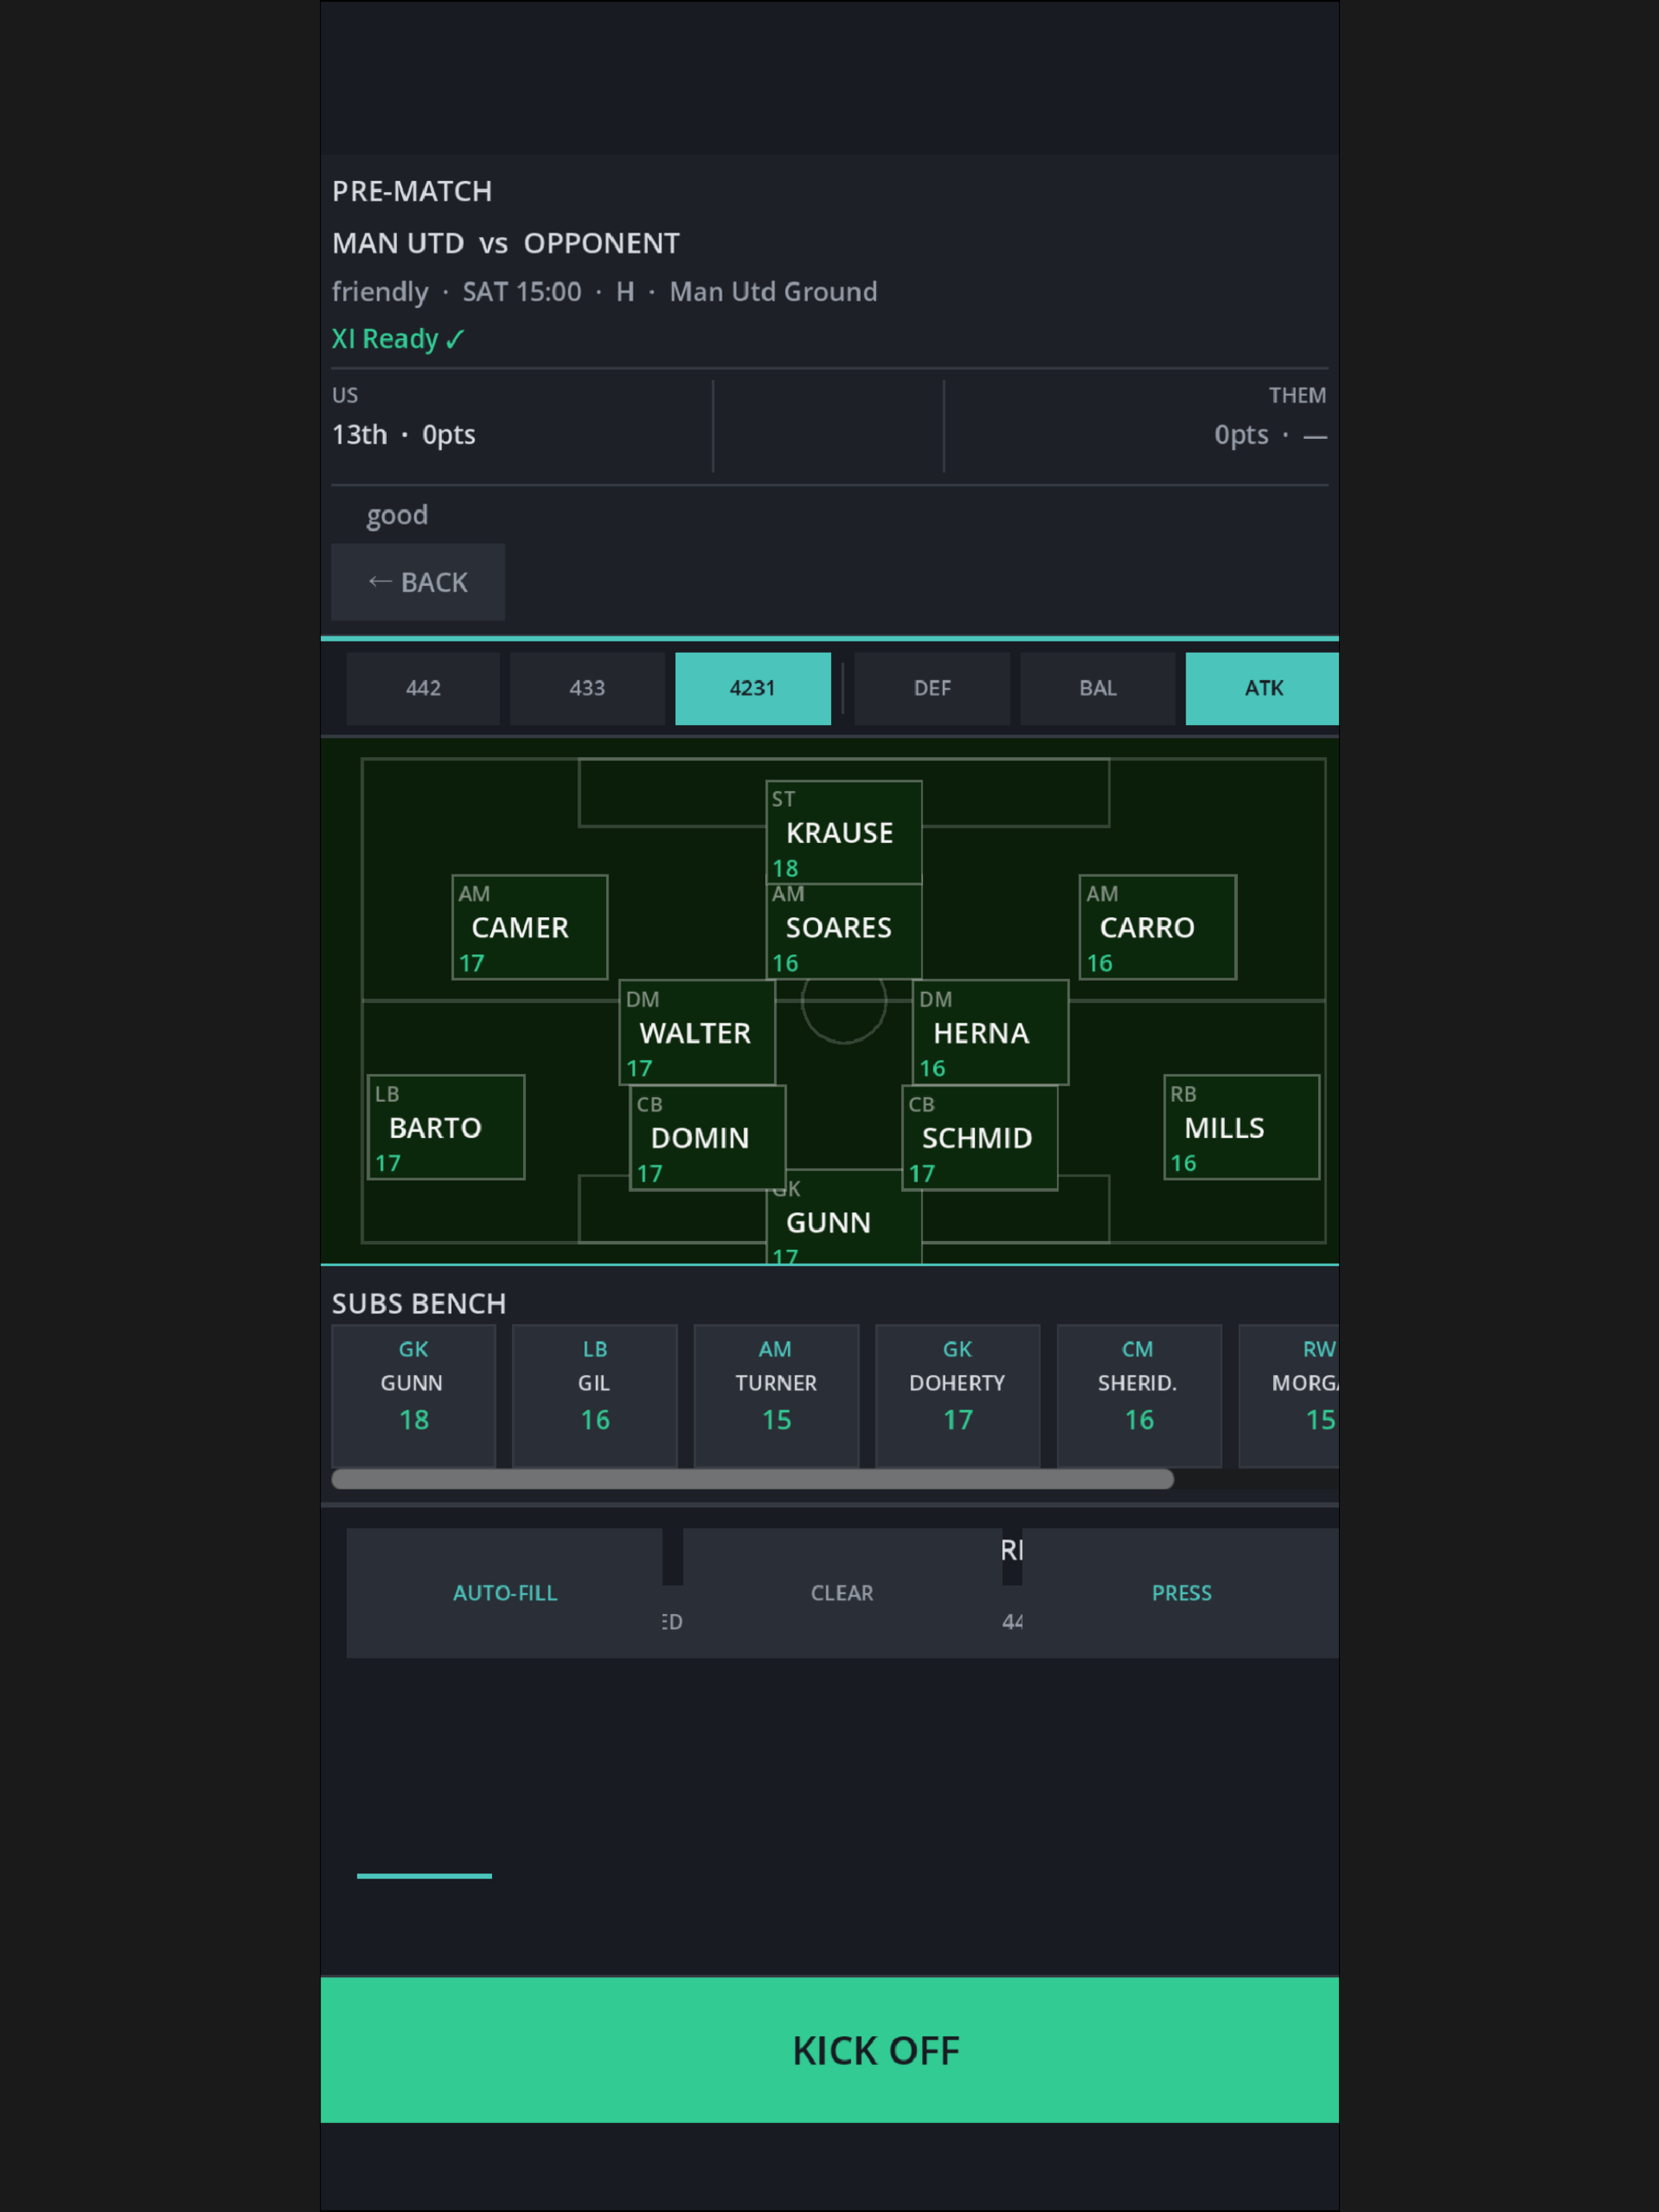Select the 4231 formation
The width and height of the screenshot is (1659, 2212).
[x=753, y=688]
